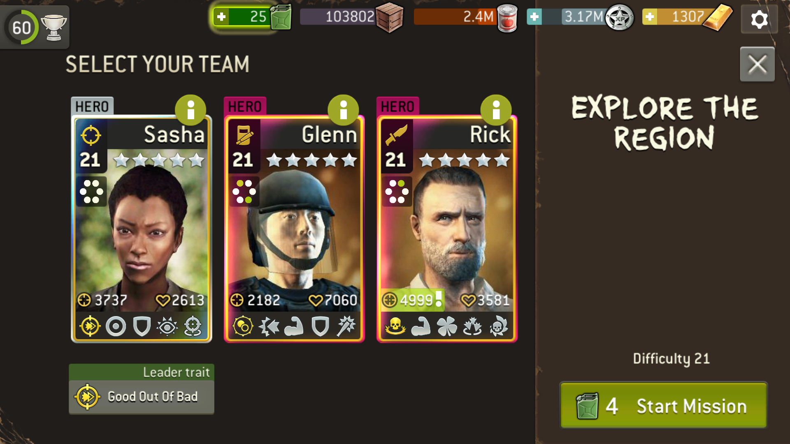This screenshot has height=444, width=790.
Task: Select Rick's hero portrait
Action: click(x=447, y=229)
